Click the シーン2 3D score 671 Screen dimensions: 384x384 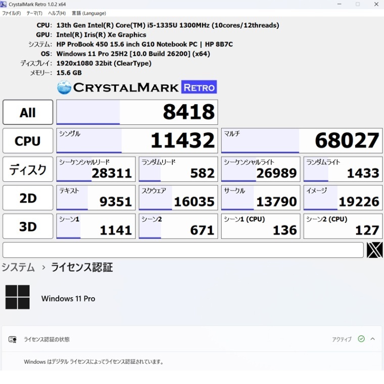tap(178, 226)
